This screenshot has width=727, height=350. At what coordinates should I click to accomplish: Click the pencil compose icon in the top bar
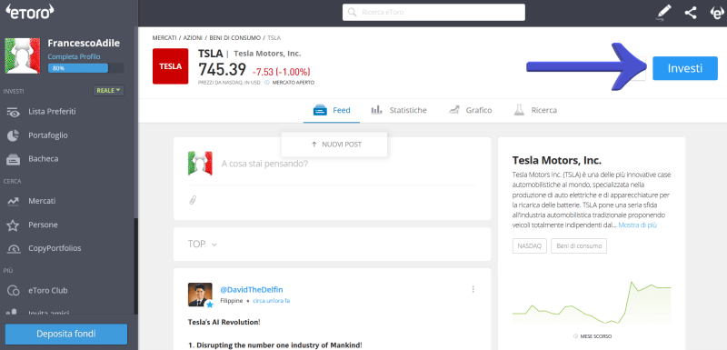pos(663,13)
